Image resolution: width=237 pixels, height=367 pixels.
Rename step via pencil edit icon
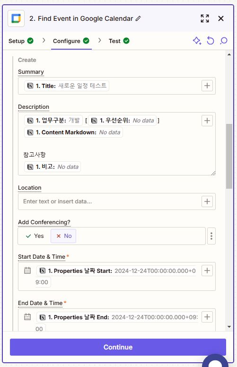click(x=138, y=18)
